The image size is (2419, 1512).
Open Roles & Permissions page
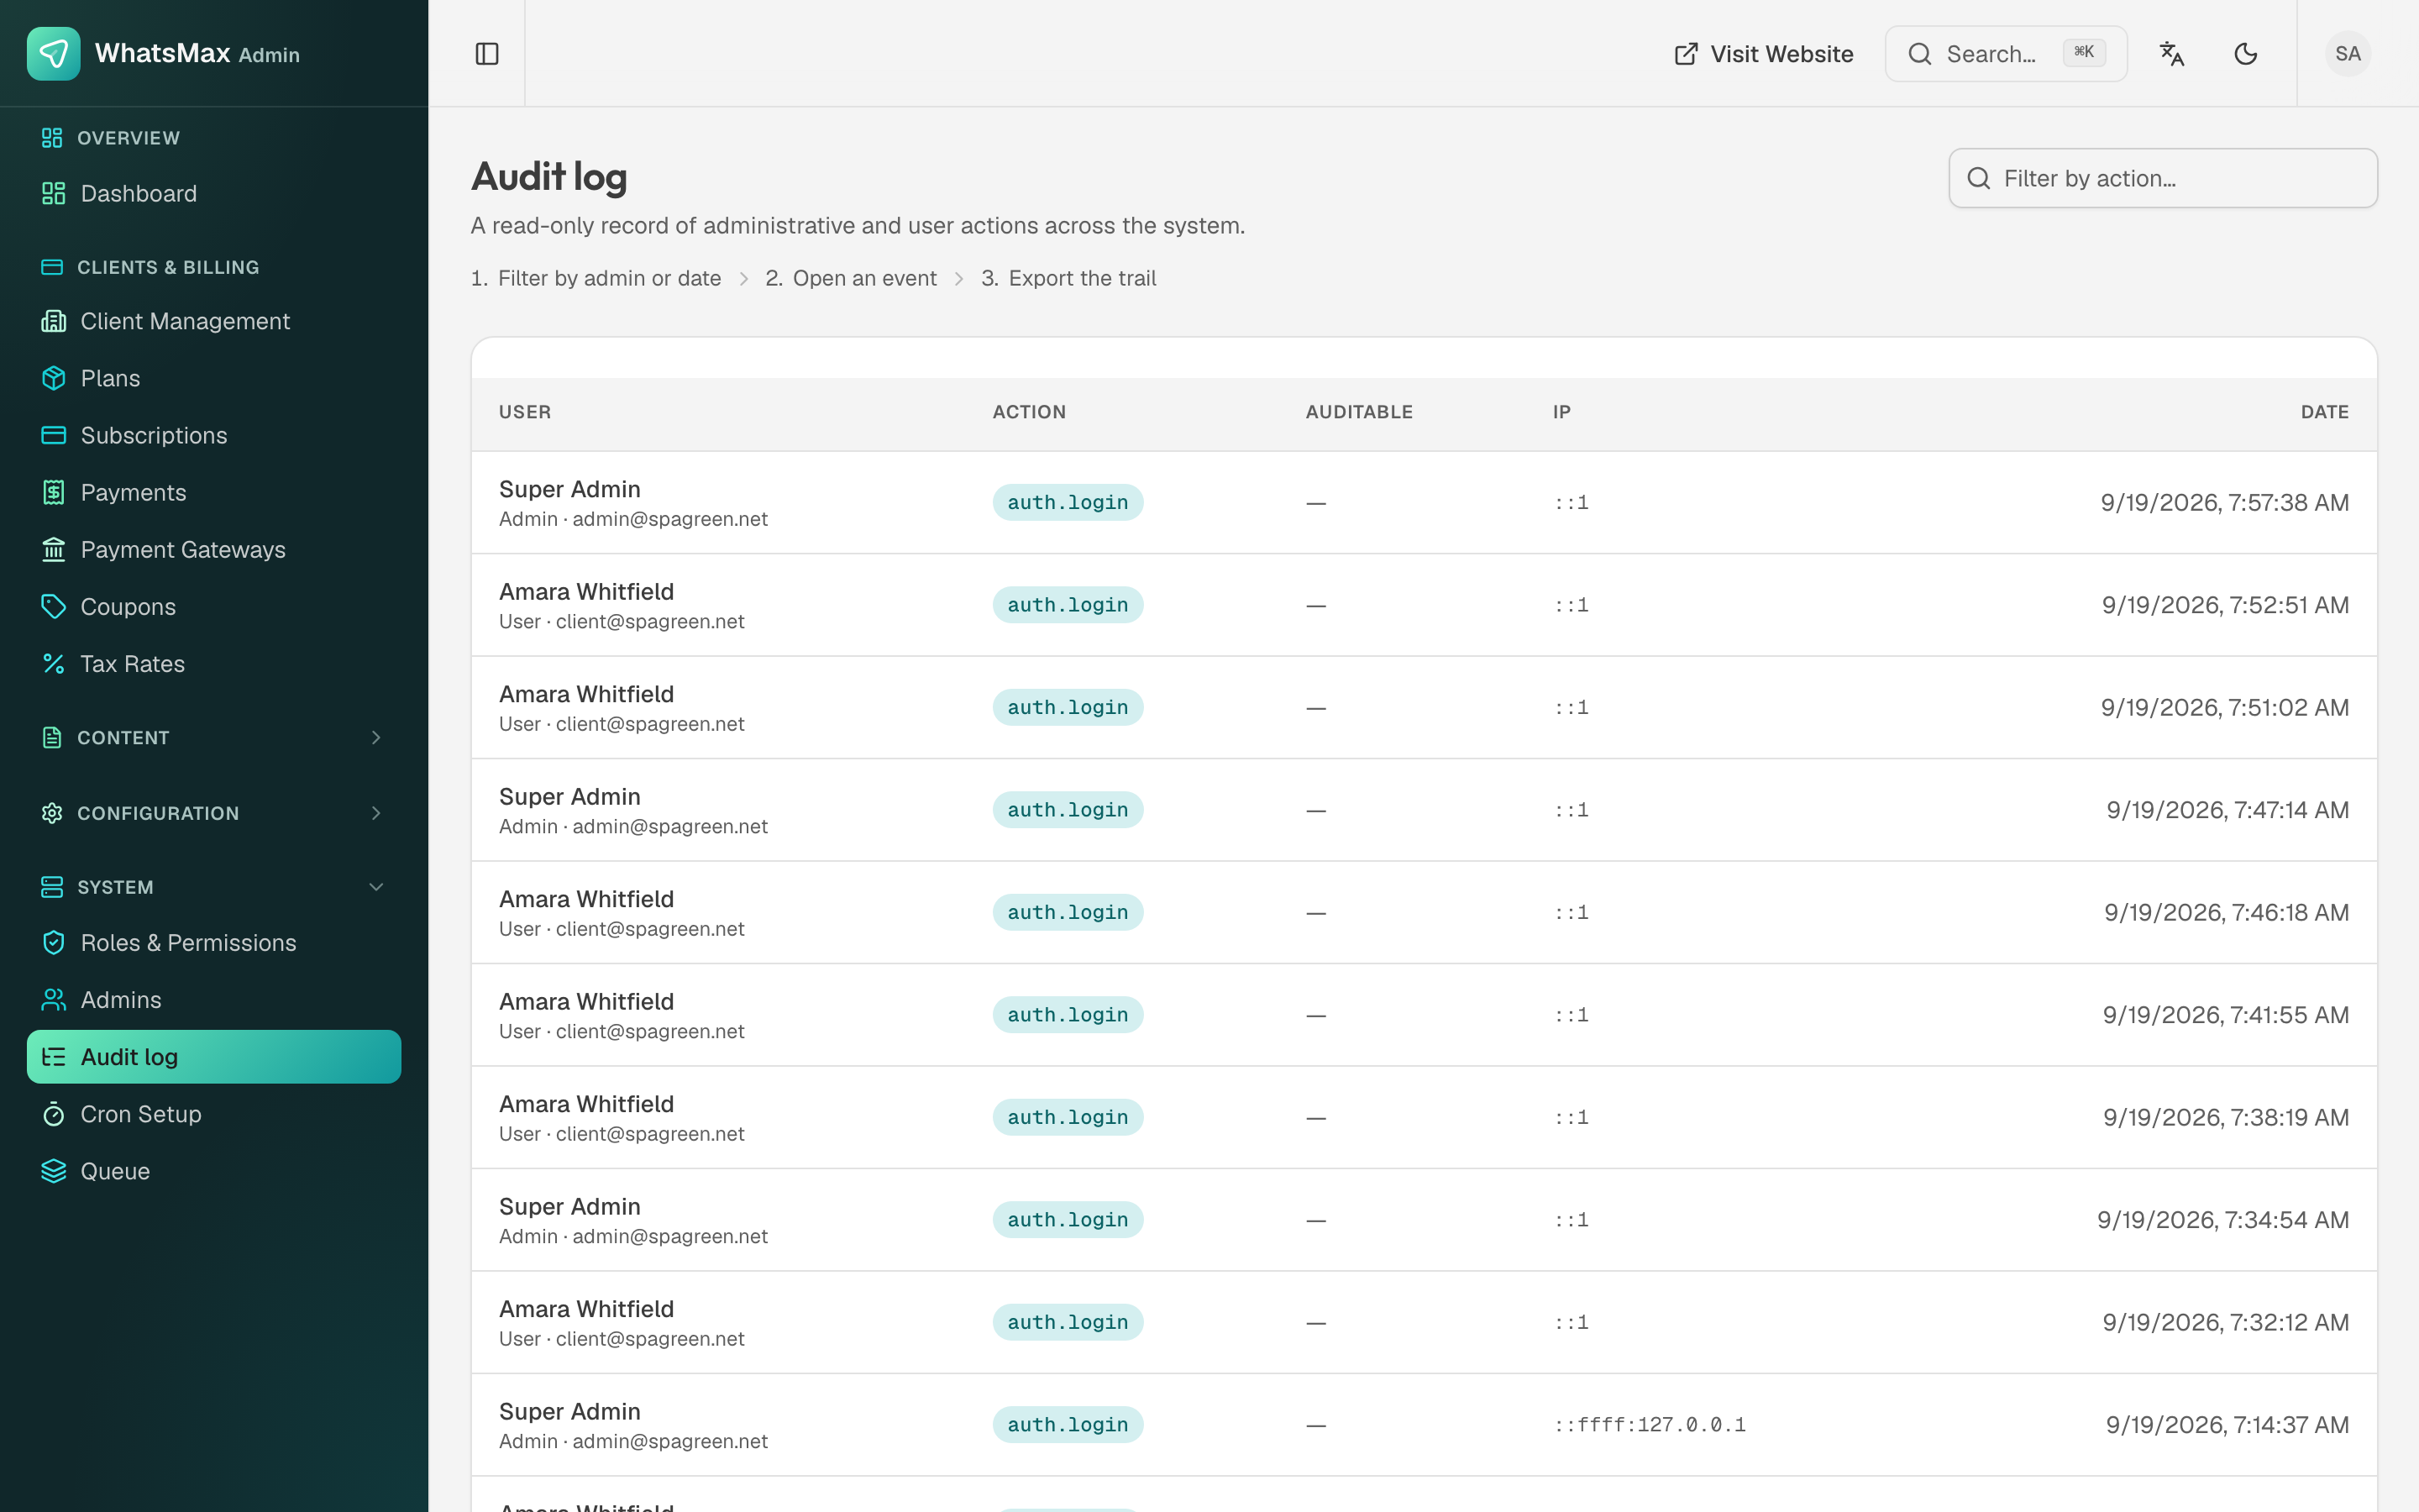coord(214,942)
